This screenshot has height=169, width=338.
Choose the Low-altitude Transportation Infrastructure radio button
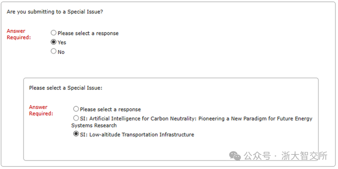coord(76,134)
